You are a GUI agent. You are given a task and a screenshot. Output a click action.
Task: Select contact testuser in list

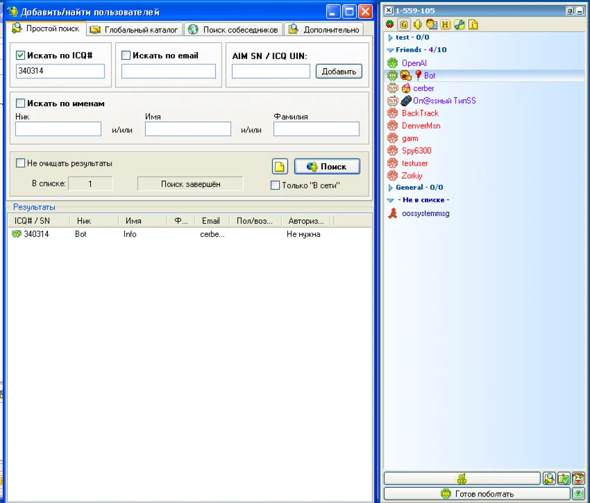[x=415, y=164]
